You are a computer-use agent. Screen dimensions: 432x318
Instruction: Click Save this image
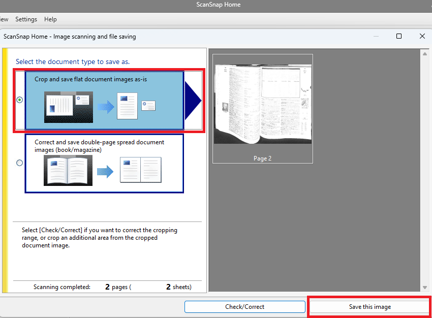tap(369, 307)
